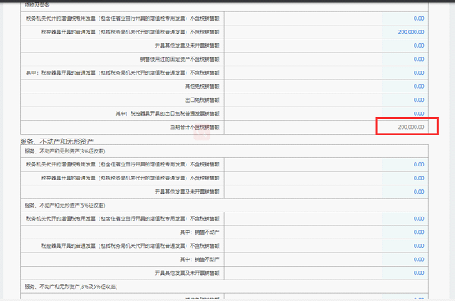The width and height of the screenshot is (455, 301).
Task: Edit goods section 税务机关代开的增值税专用发票 sales amount field
Action: pos(326,18)
